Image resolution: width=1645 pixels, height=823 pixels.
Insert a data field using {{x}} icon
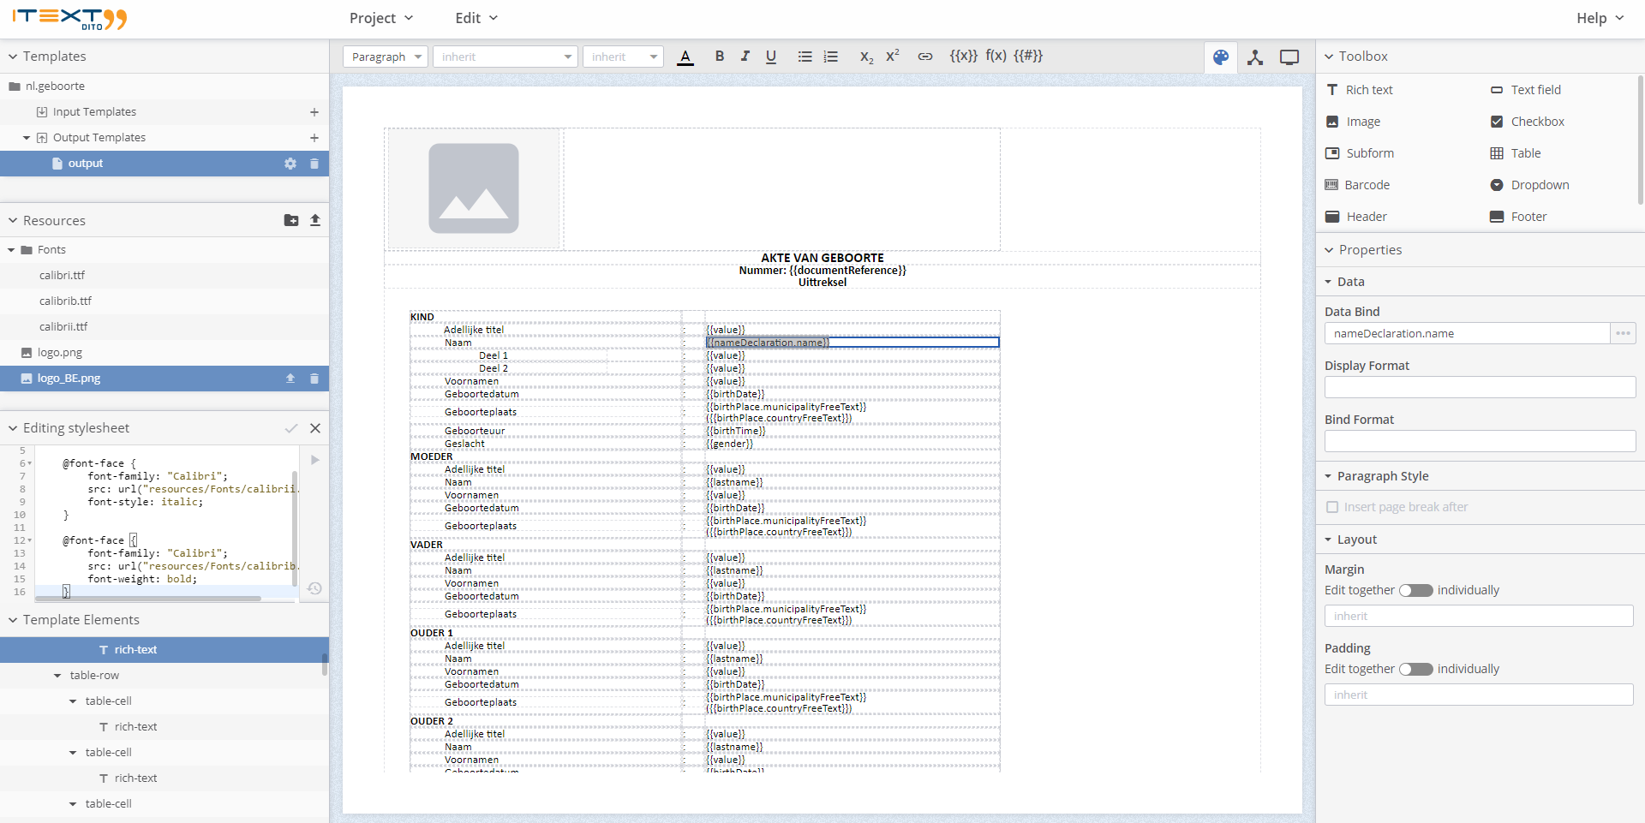[963, 57]
